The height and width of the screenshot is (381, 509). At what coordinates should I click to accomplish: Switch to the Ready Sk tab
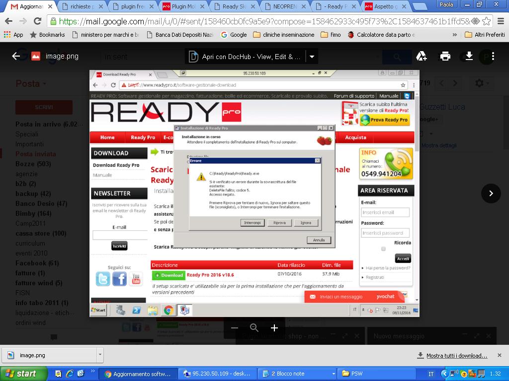(x=234, y=6)
